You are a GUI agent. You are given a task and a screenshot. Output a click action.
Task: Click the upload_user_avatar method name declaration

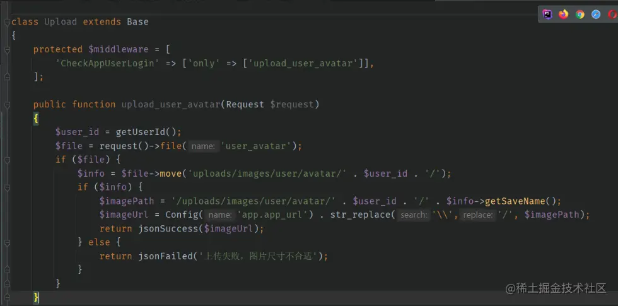[171, 105]
